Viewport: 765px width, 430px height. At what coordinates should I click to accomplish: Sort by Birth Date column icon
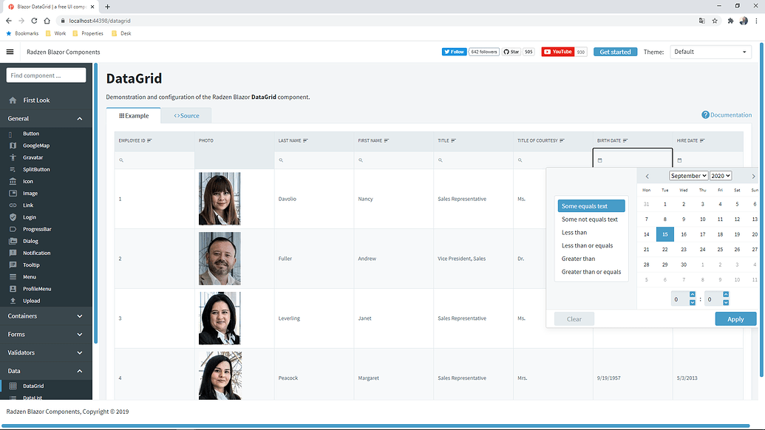tap(625, 140)
